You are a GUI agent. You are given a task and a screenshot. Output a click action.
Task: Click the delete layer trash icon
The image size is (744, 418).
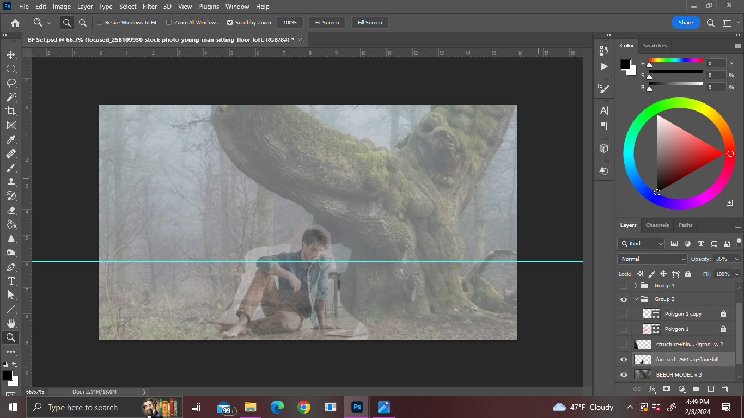tap(725, 389)
